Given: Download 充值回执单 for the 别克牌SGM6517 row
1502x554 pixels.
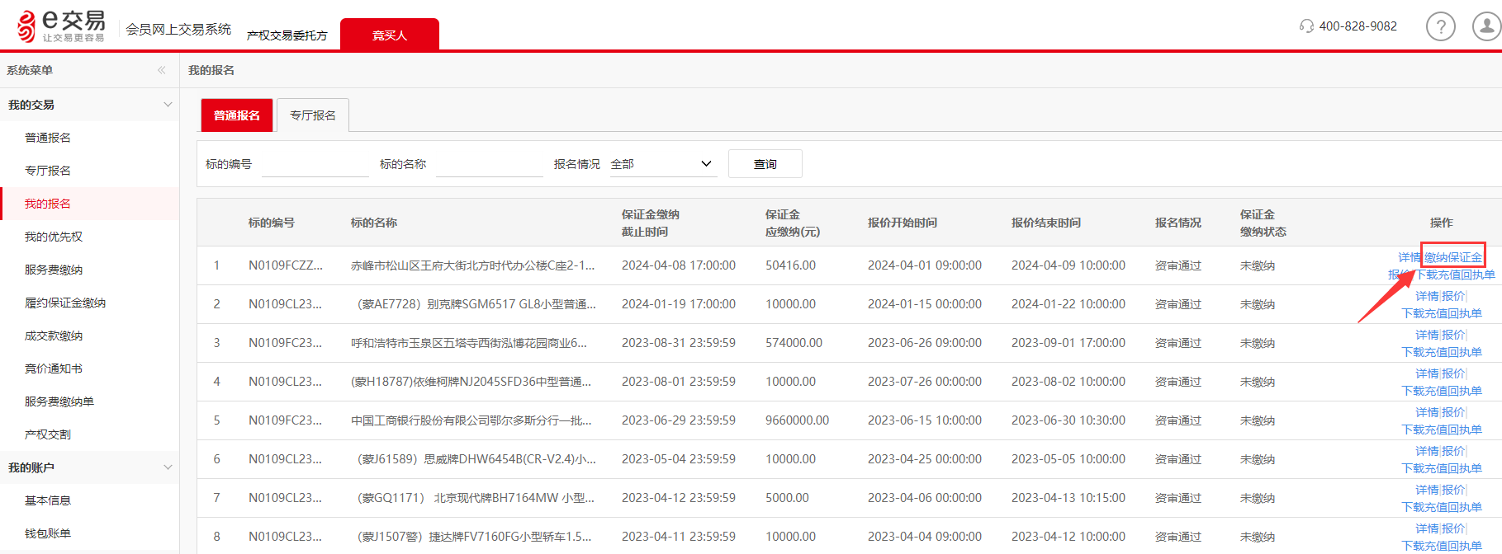Looking at the screenshot, I should [1442, 313].
